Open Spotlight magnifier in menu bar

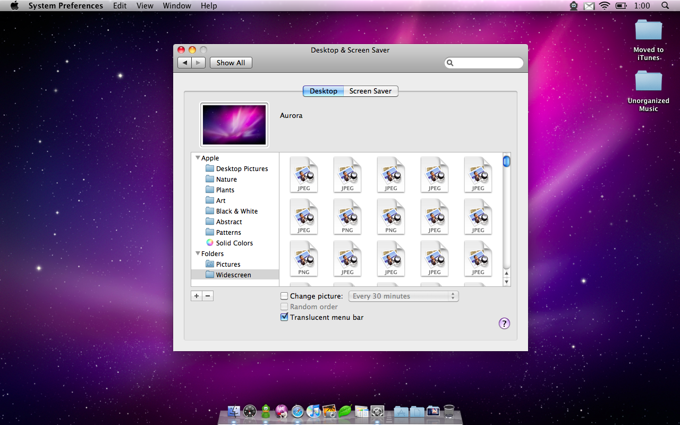pos(665,6)
